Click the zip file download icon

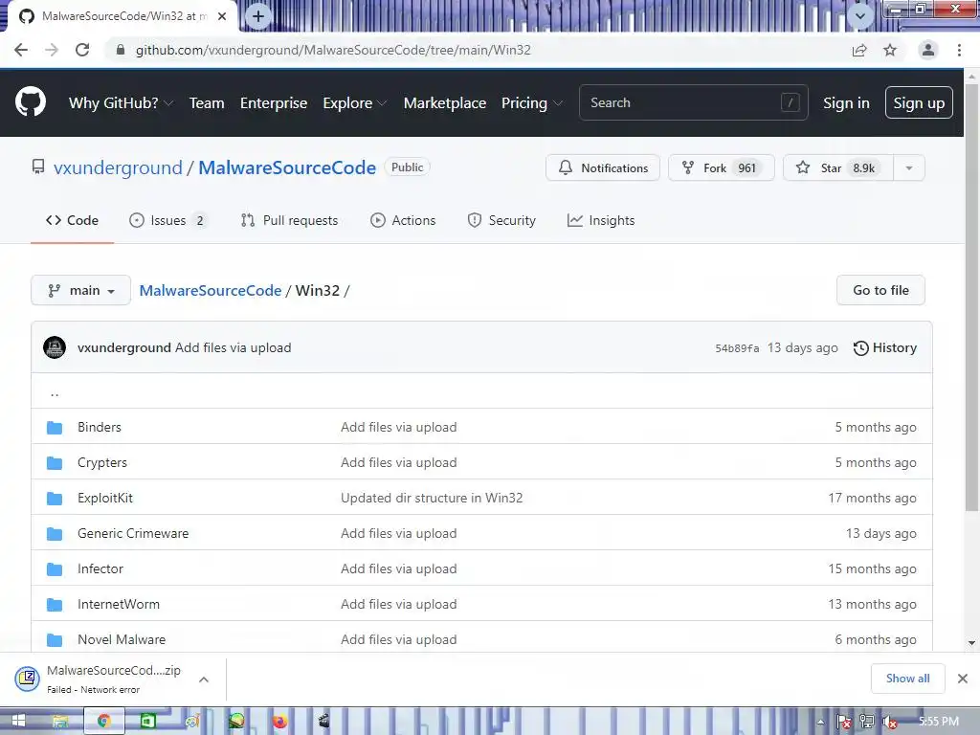click(28, 679)
